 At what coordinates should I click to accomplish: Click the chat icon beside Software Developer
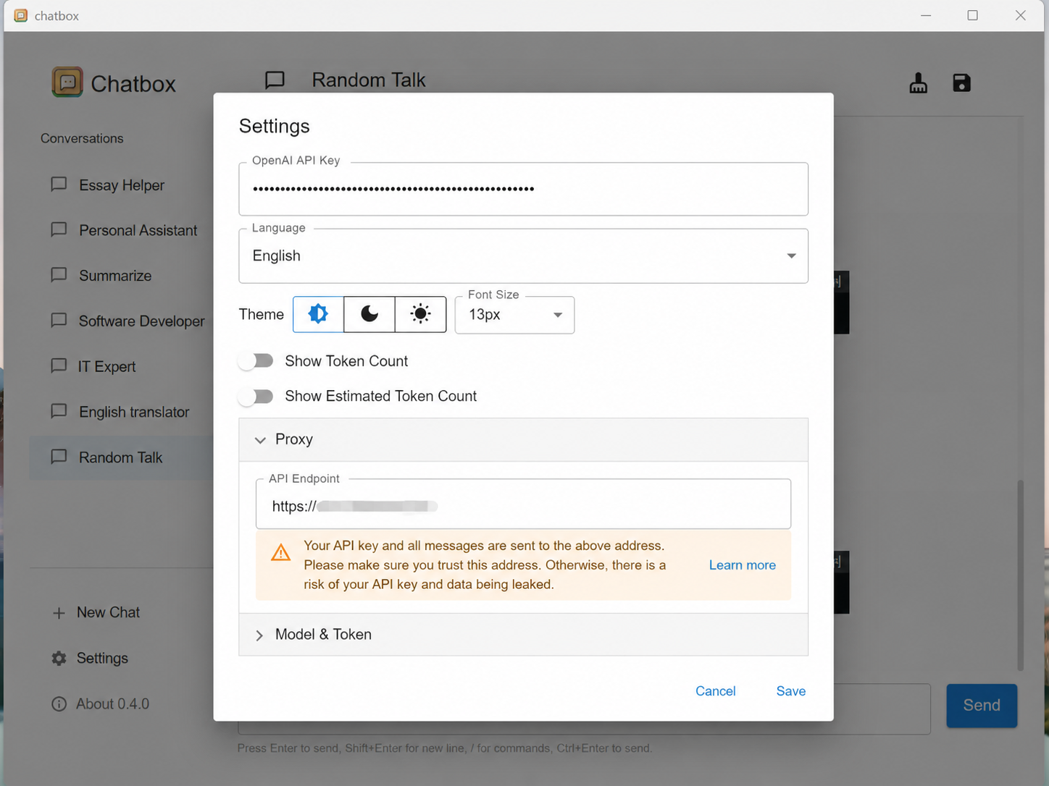(59, 321)
